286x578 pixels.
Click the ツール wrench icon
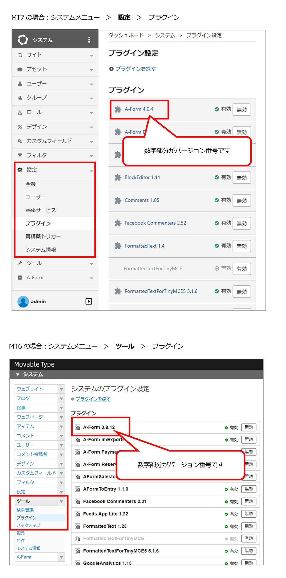tap(20, 263)
